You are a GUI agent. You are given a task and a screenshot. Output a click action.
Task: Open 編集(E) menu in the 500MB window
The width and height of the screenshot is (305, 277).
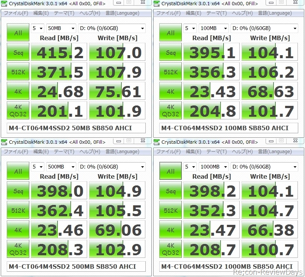pos(41,152)
